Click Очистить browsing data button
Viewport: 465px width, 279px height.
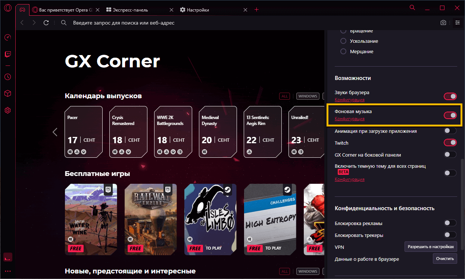point(445,259)
